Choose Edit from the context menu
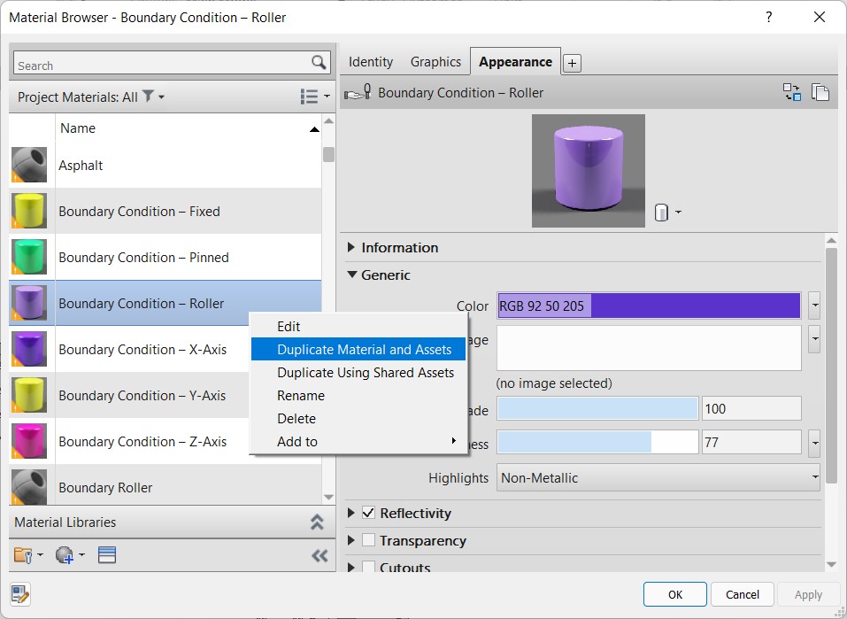 (x=358, y=327)
